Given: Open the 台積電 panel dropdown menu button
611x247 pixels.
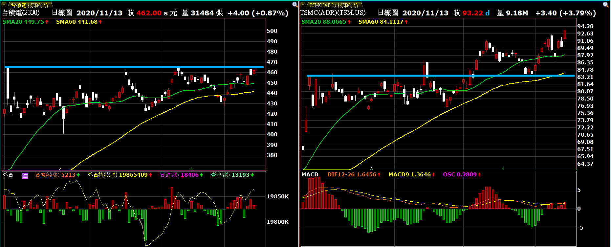Looking at the screenshot, I should click(x=5, y=5).
